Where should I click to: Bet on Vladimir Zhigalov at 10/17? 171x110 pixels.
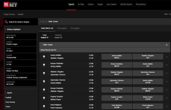117,73
